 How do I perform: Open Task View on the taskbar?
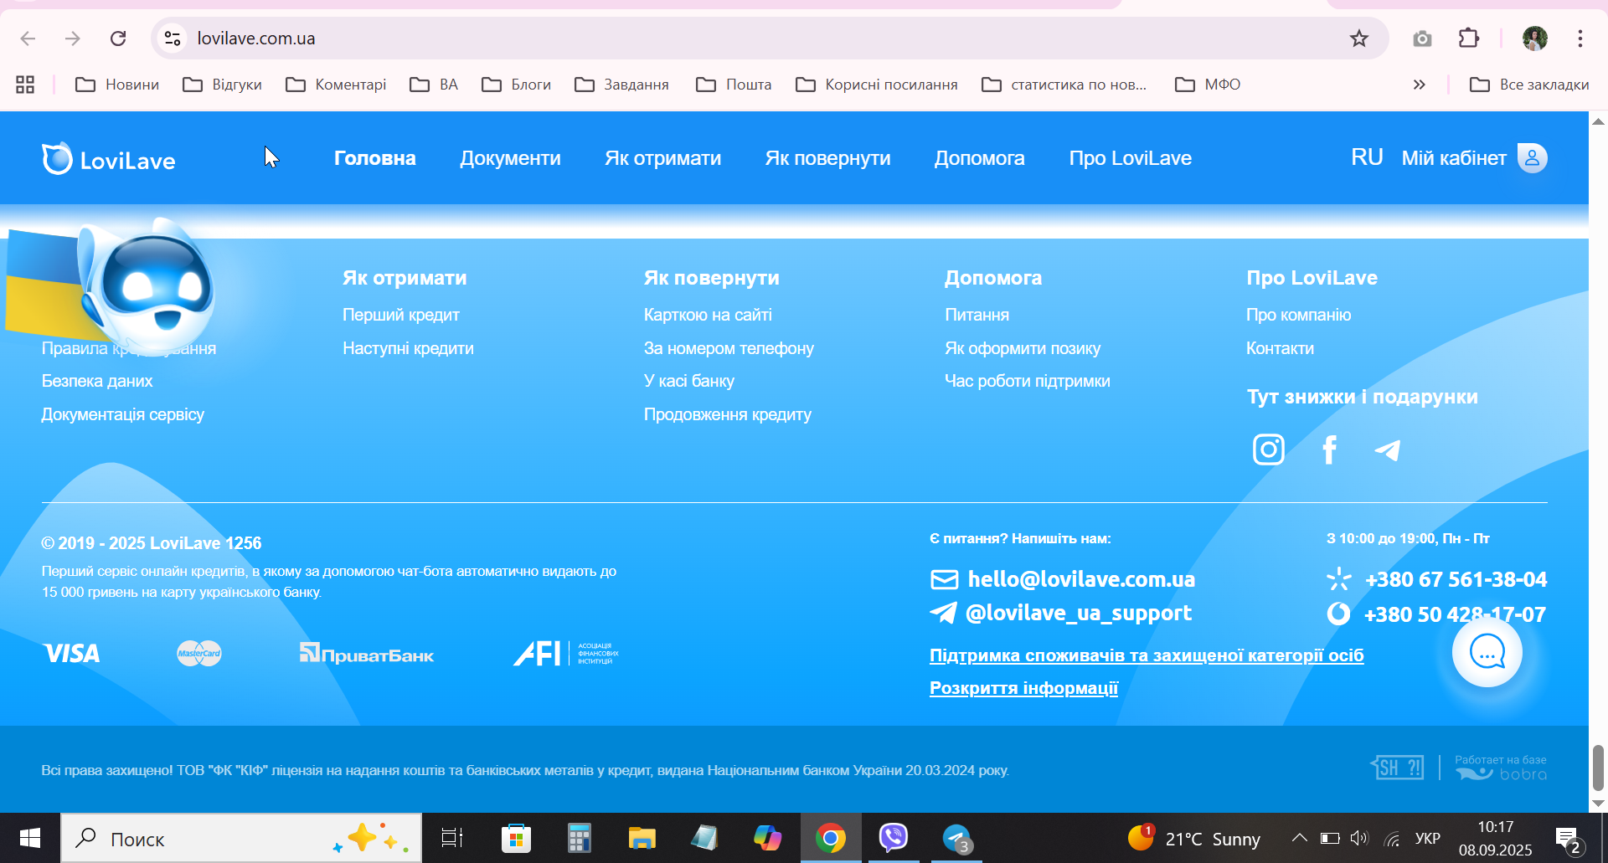[452, 838]
